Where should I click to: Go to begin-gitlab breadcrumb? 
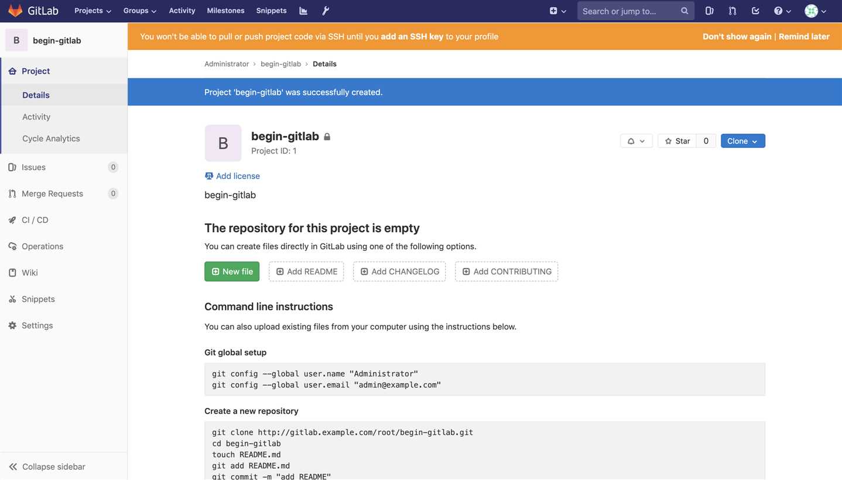coord(280,64)
